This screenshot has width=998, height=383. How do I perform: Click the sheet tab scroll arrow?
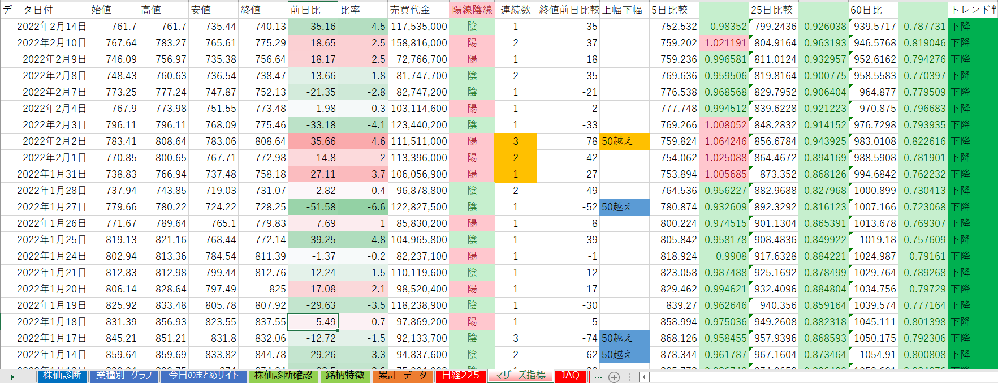[12, 376]
